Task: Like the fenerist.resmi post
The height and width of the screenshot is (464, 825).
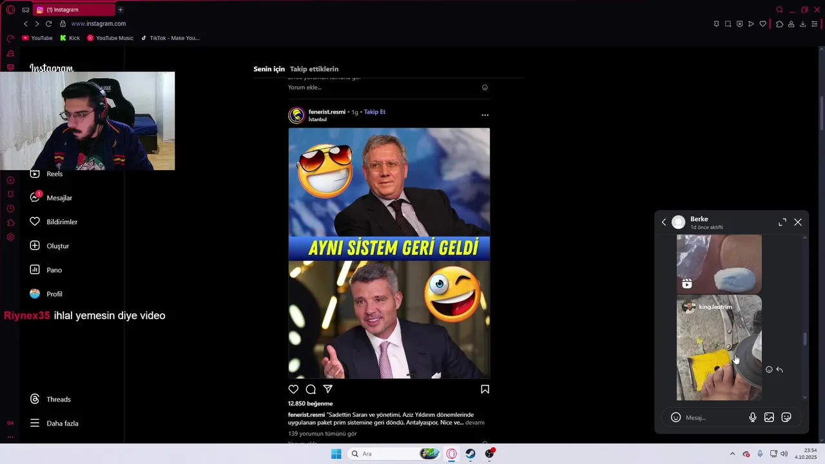Action: [x=293, y=389]
